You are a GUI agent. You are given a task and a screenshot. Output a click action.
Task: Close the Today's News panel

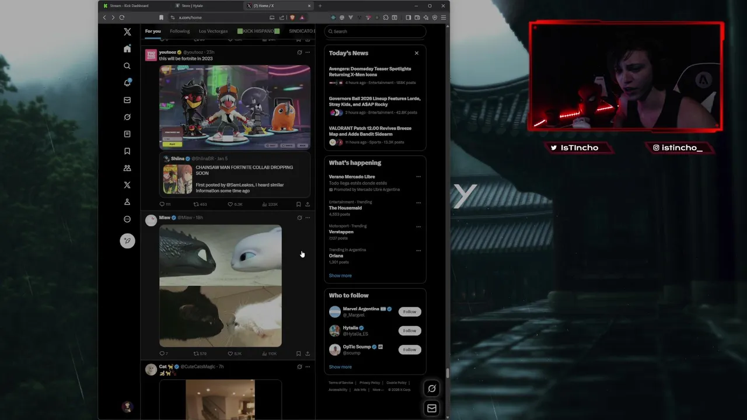pos(417,53)
